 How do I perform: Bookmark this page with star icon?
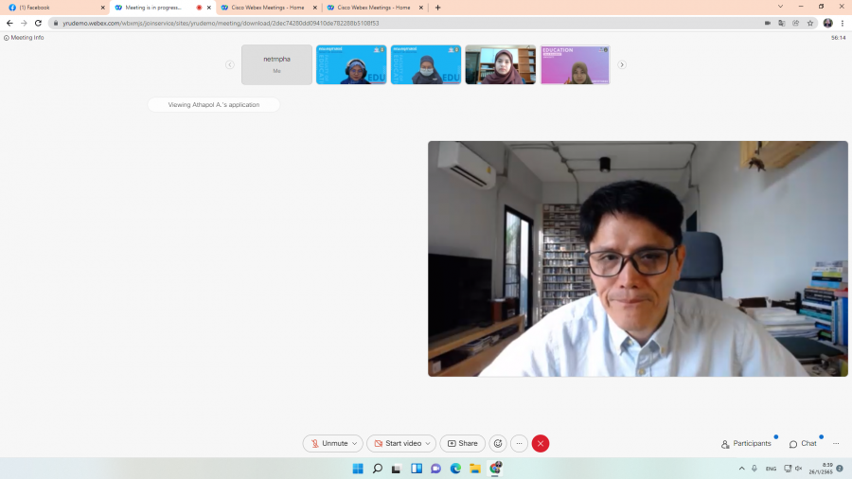pos(810,23)
